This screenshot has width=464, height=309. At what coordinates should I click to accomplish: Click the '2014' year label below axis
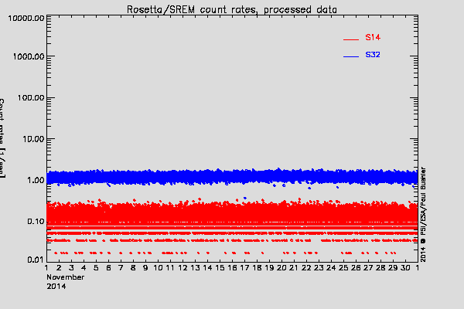tap(56, 286)
